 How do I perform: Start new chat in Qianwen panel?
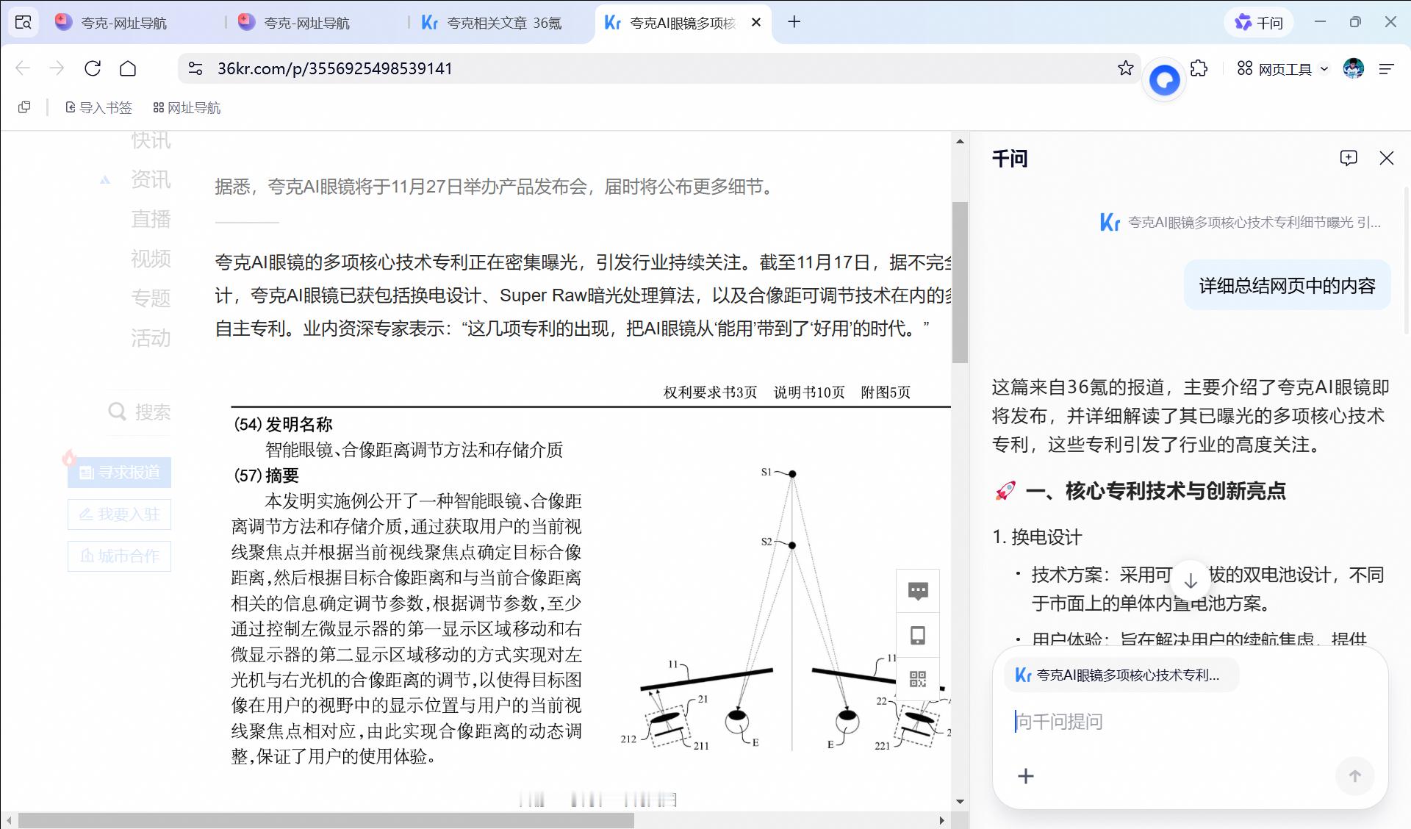click(1348, 158)
